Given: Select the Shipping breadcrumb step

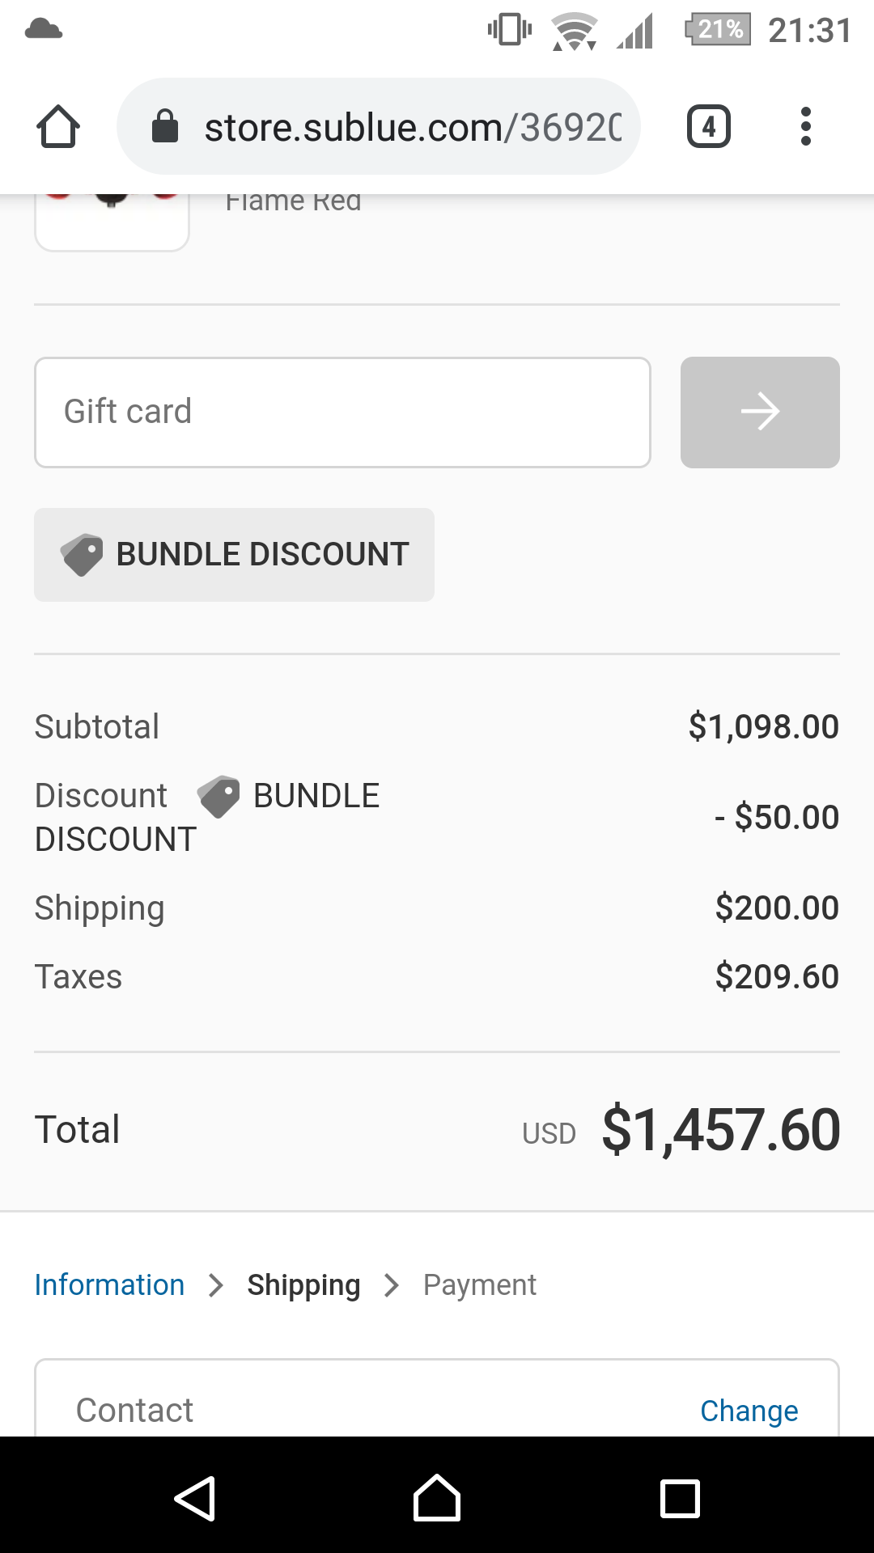Looking at the screenshot, I should [303, 1284].
